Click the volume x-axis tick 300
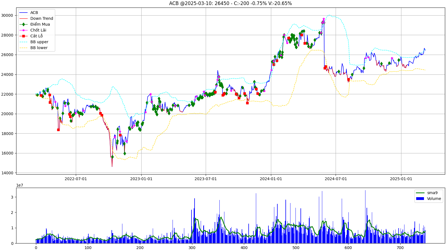Screen dimensions: 446x251 [x=192, y=248]
